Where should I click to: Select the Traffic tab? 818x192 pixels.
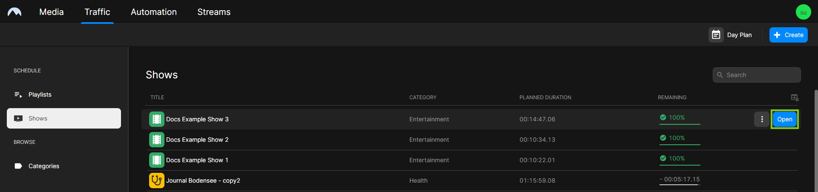click(97, 12)
